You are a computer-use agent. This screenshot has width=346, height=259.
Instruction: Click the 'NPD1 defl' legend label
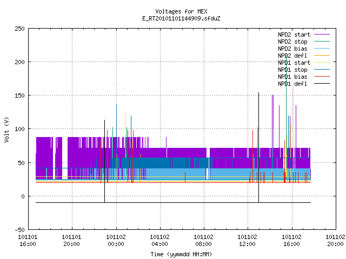pyautogui.click(x=292, y=84)
